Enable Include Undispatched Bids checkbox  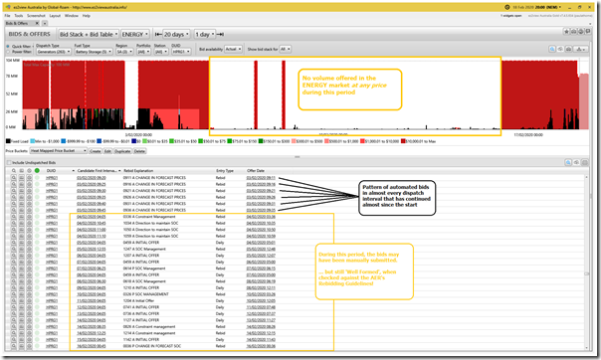click(x=8, y=162)
